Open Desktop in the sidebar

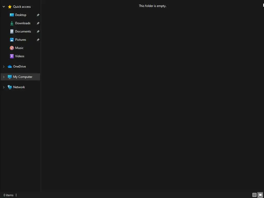[x=21, y=15]
